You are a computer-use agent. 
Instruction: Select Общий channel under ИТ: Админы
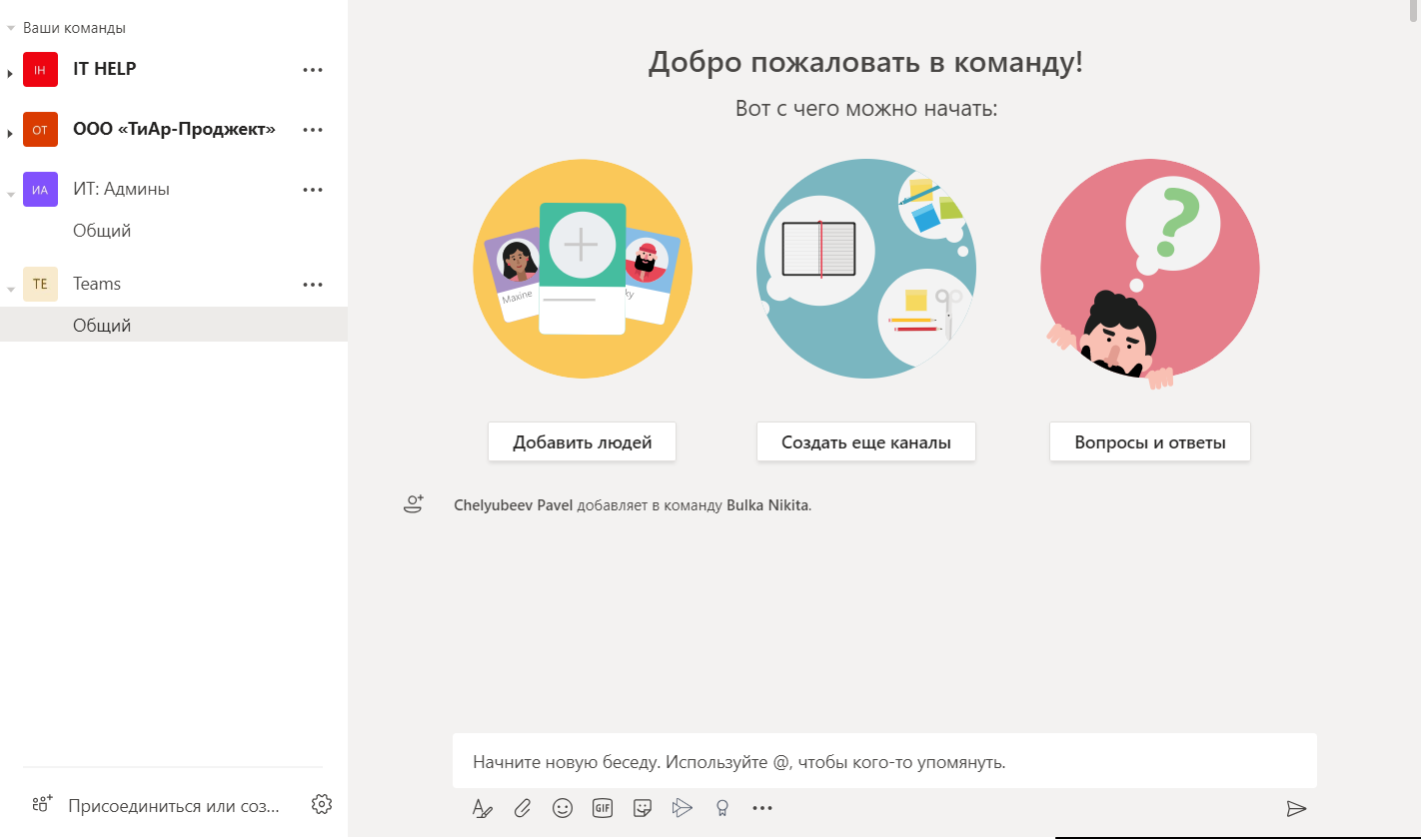pos(102,231)
